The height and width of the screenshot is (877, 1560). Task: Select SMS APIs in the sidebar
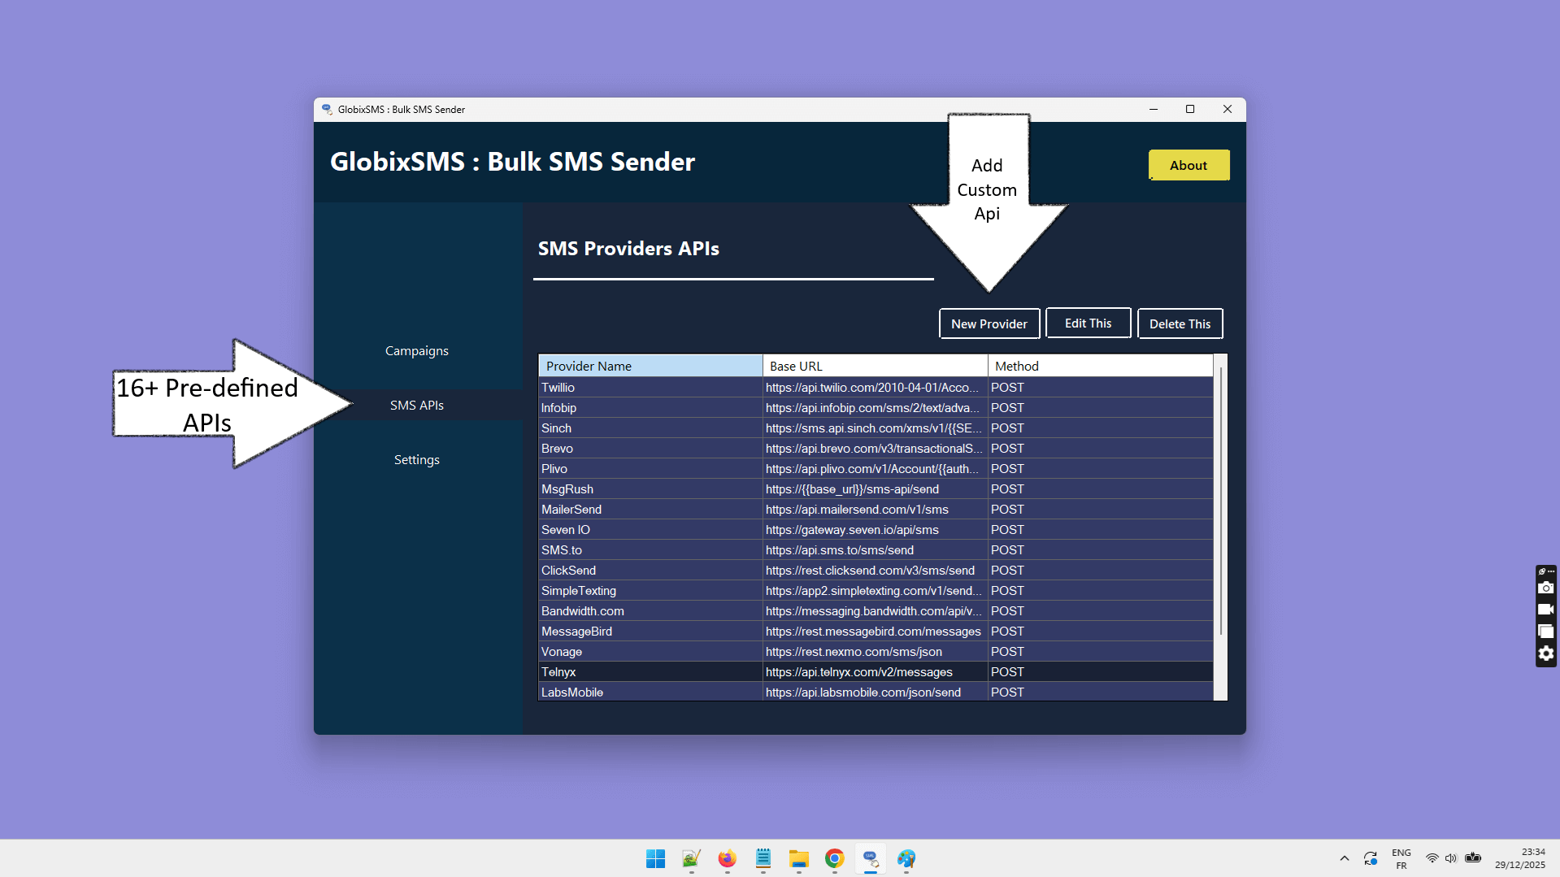[416, 404]
